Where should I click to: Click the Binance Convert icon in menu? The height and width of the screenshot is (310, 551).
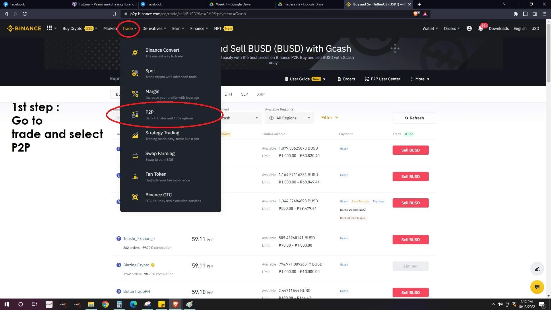tap(135, 53)
